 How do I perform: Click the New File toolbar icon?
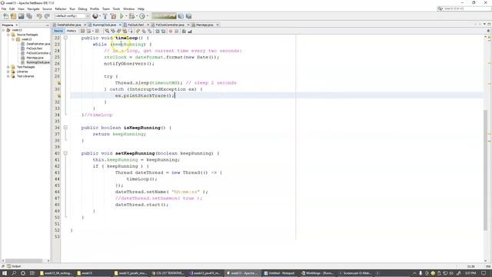5,16
